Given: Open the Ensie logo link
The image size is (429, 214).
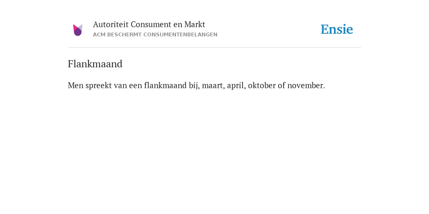Looking at the screenshot, I should [337, 29].
